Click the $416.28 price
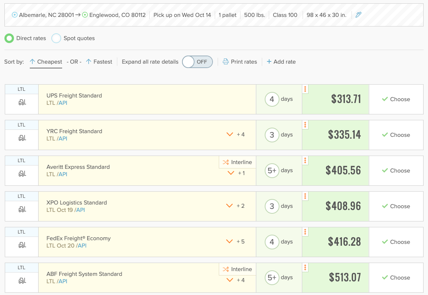The height and width of the screenshot is (295, 428). [x=344, y=242]
